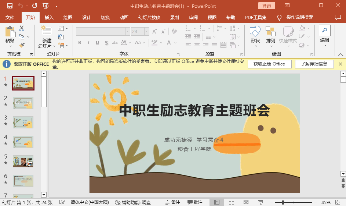
Task: Click the Save icon in quick access toolbar
Action: point(10,6)
